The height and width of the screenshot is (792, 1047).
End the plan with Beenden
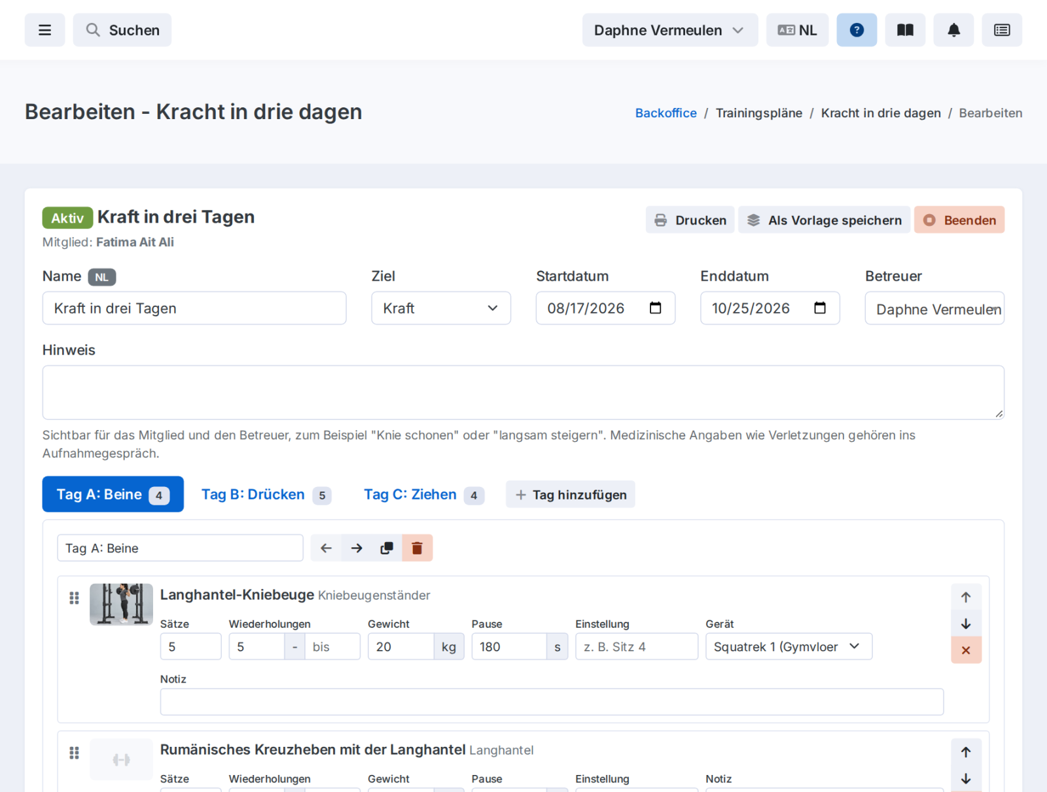[x=959, y=220]
